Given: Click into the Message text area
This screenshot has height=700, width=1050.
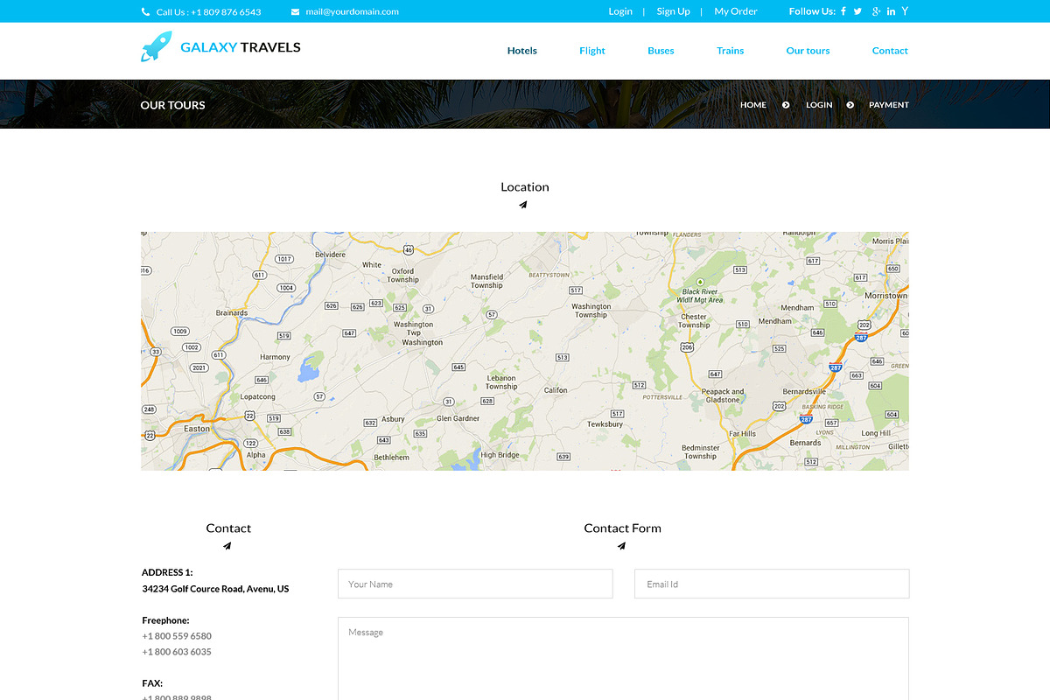Looking at the screenshot, I should [623, 658].
